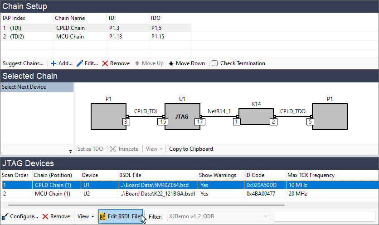The image size is (379, 225).
Task: Click the filter text input field
Action: point(324,216)
